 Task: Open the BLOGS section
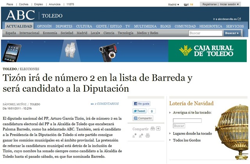point(166,26)
